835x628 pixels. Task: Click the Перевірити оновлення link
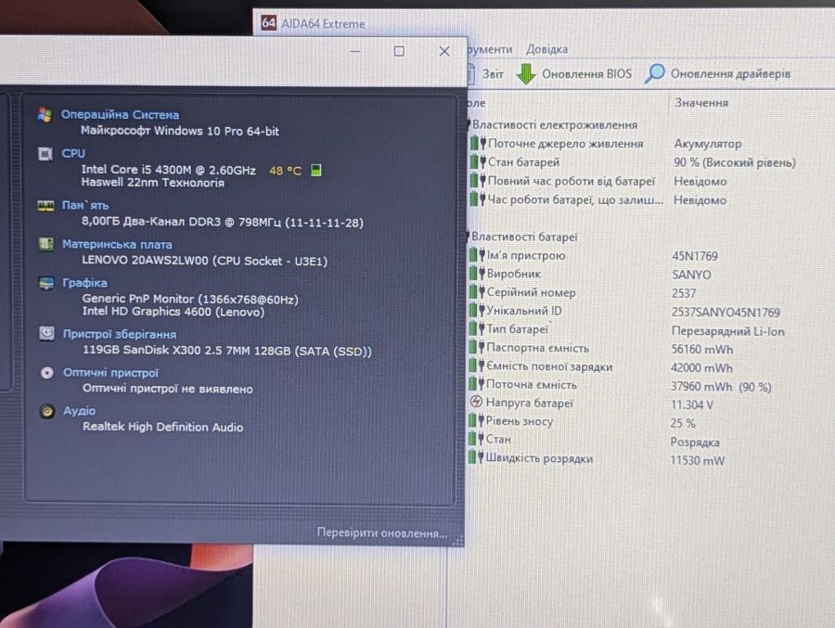[382, 532]
